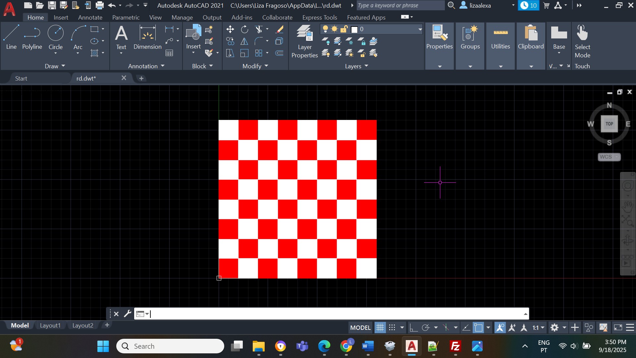Switch to the Annotate ribbon tab
The width and height of the screenshot is (636, 358).
(x=90, y=17)
